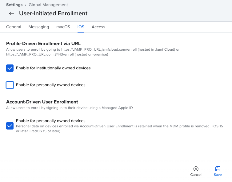Switch to the General tab
Image resolution: width=232 pixels, height=182 pixels.
pyautogui.click(x=14, y=27)
